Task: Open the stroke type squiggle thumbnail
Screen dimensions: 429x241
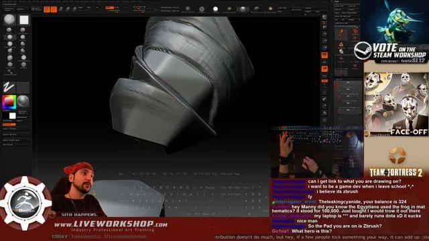Action: click(x=9, y=88)
